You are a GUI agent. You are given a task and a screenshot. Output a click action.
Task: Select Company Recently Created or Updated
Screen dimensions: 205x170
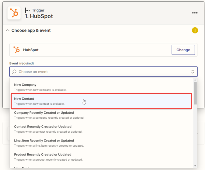click(102, 115)
